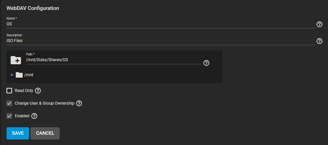Focus the Name field containing OS

[161, 24]
